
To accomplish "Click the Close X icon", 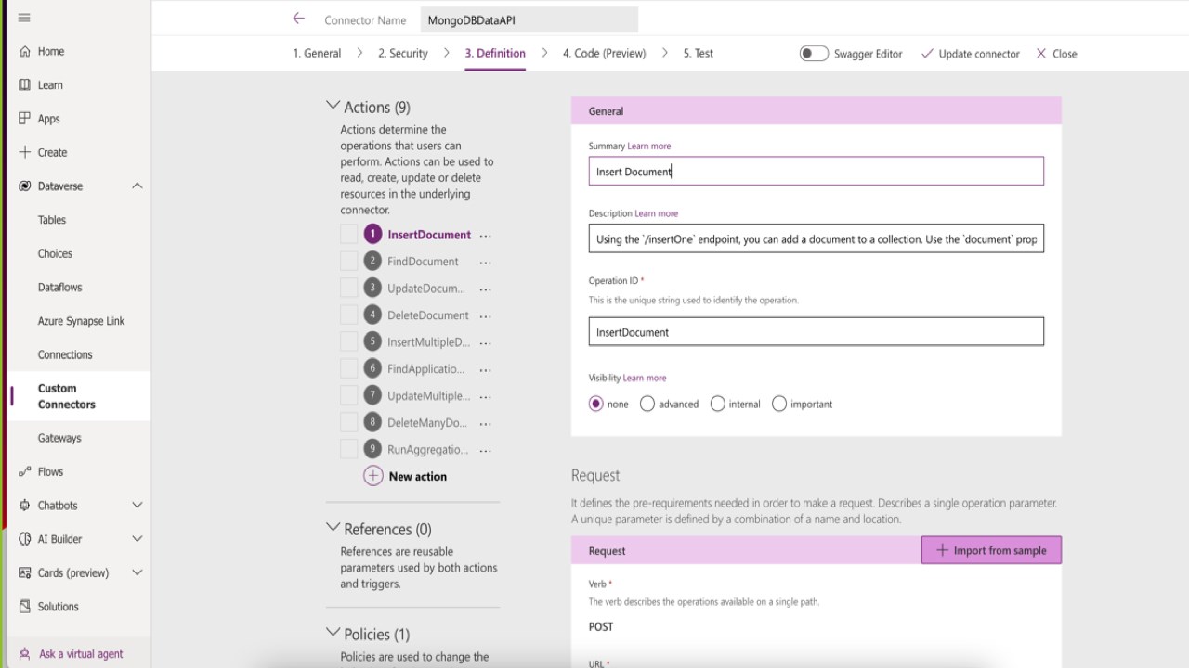I will click(1041, 54).
